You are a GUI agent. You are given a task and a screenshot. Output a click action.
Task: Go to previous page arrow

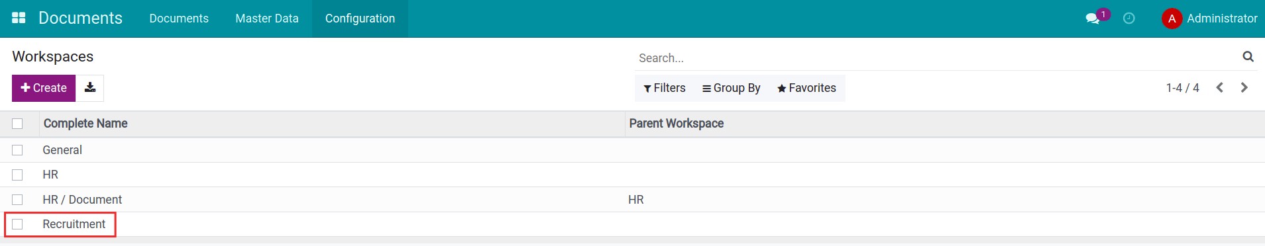1219,88
